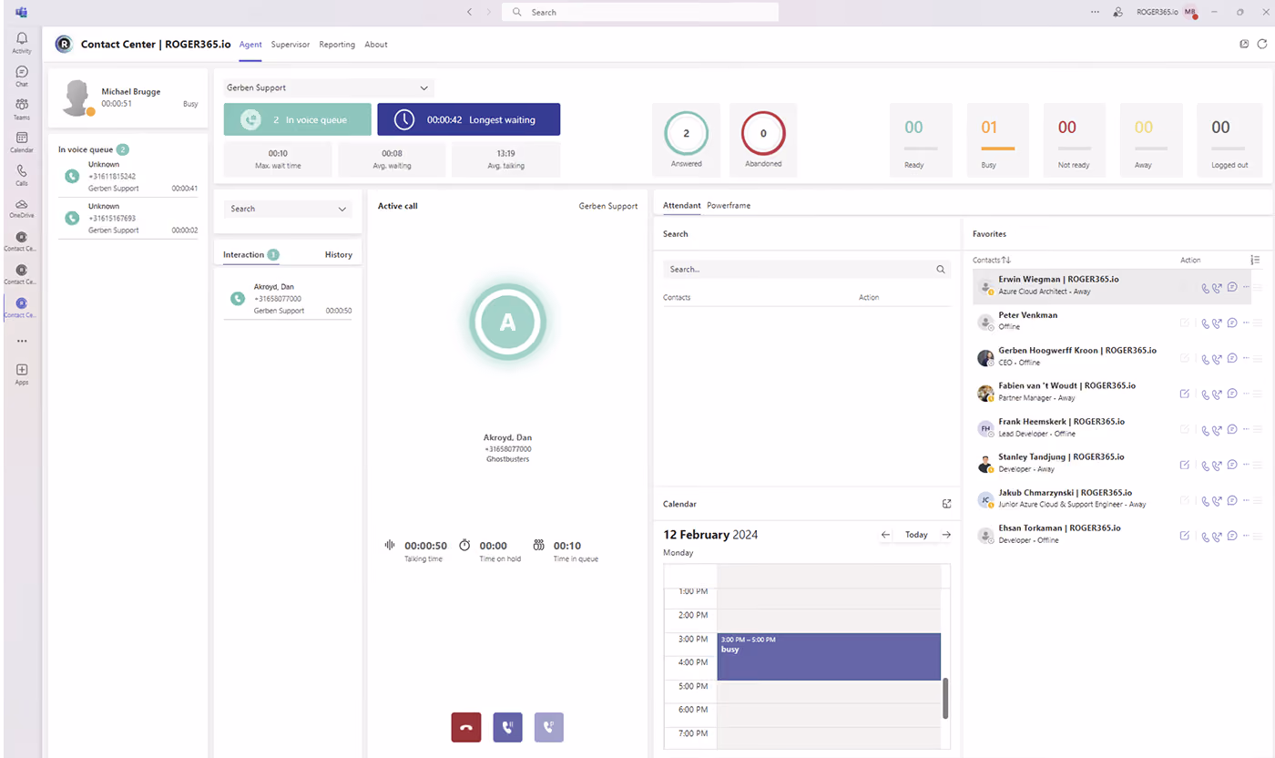Open the About tab

[376, 45]
